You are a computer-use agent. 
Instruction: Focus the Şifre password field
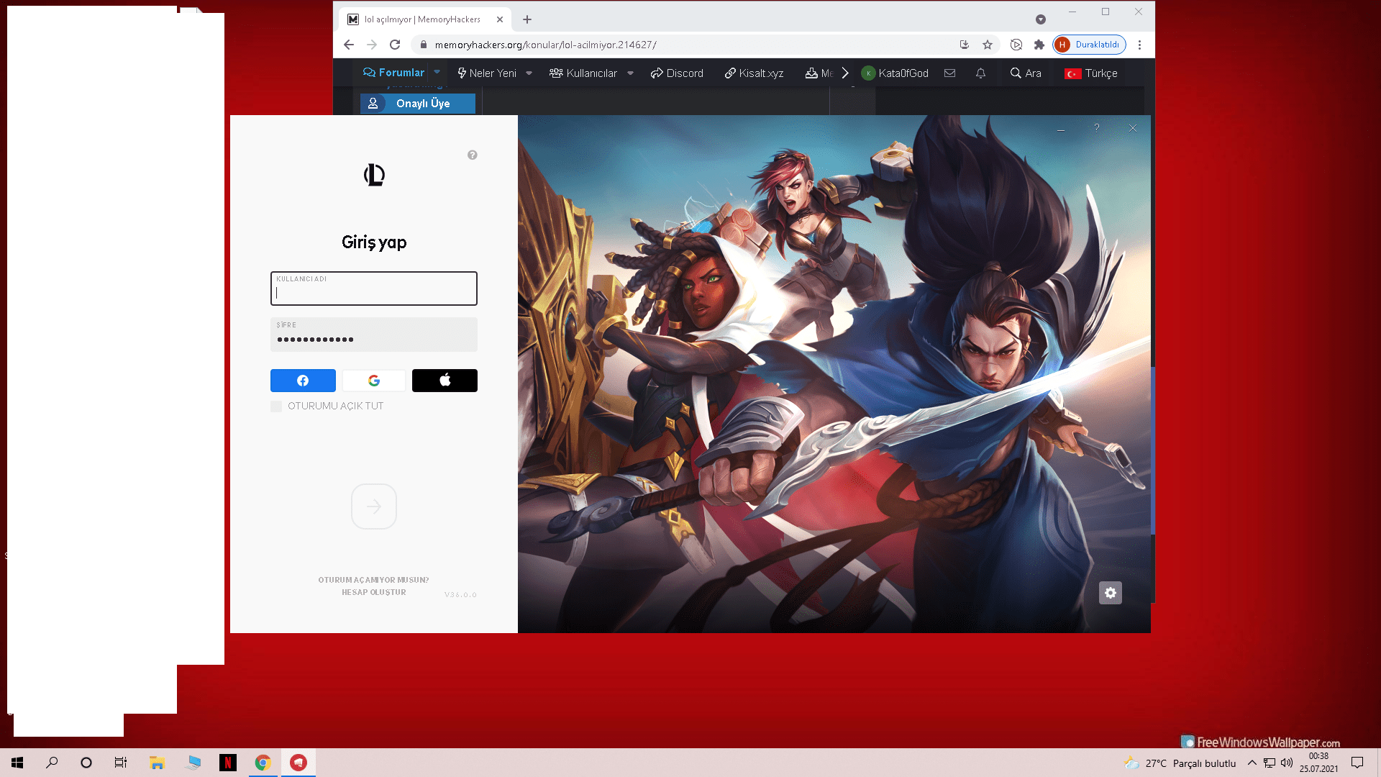(374, 335)
